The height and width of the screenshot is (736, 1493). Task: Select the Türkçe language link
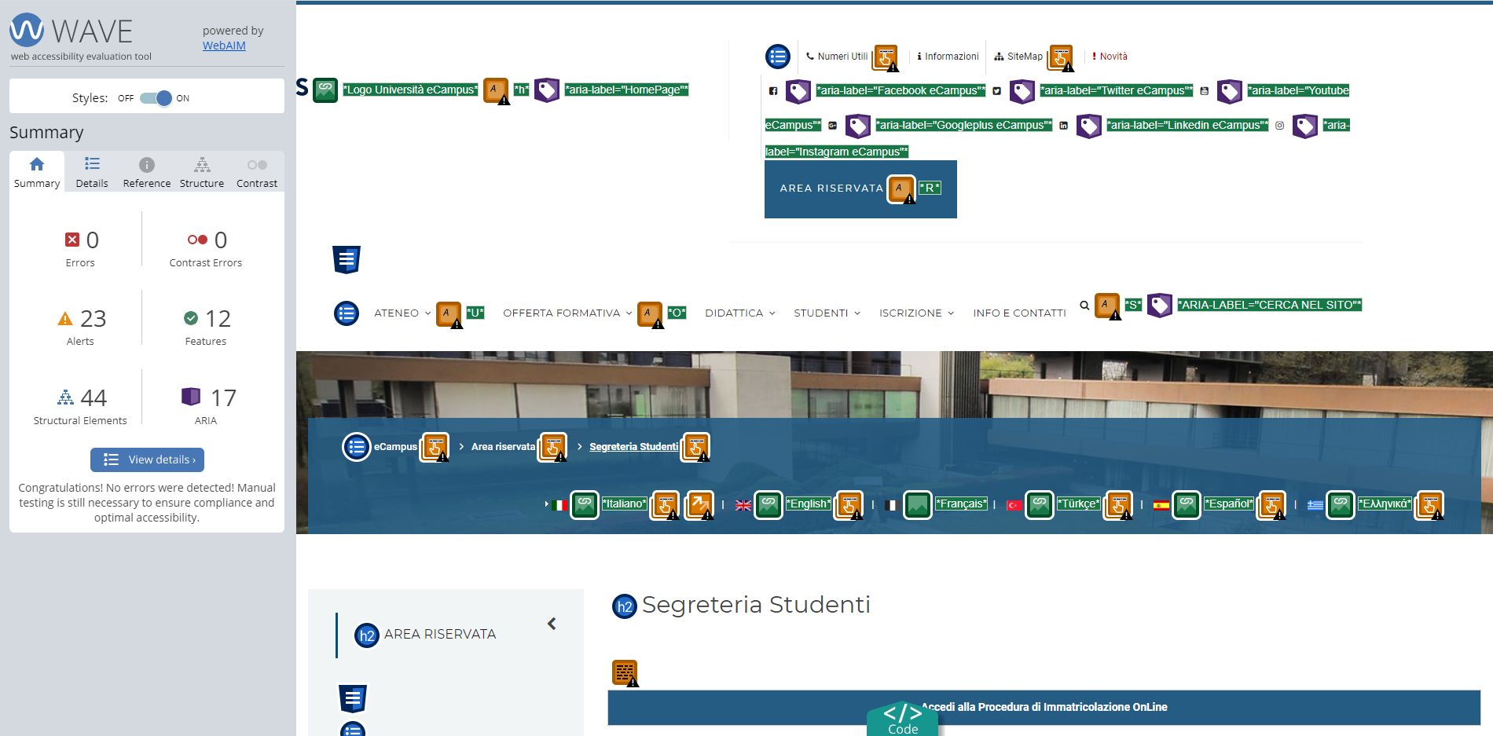1078,504
